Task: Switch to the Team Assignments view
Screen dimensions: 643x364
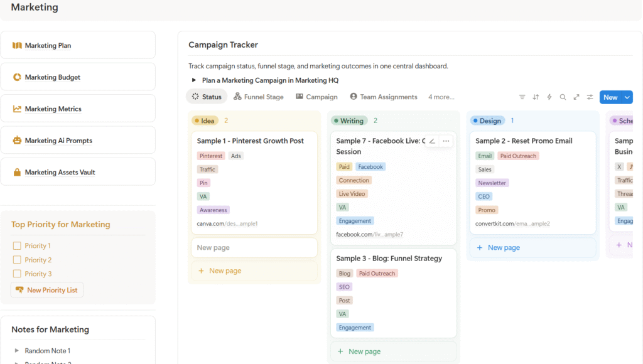Action: pyautogui.click(x=384, y=97)
